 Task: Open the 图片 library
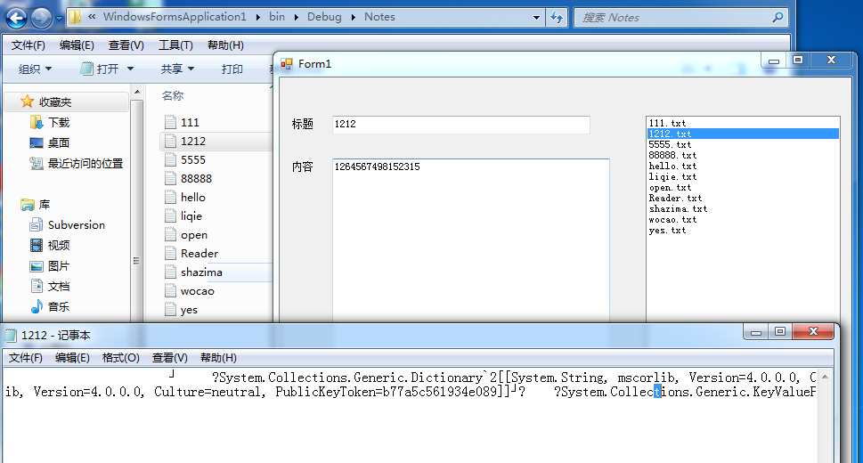click(50, 266)
